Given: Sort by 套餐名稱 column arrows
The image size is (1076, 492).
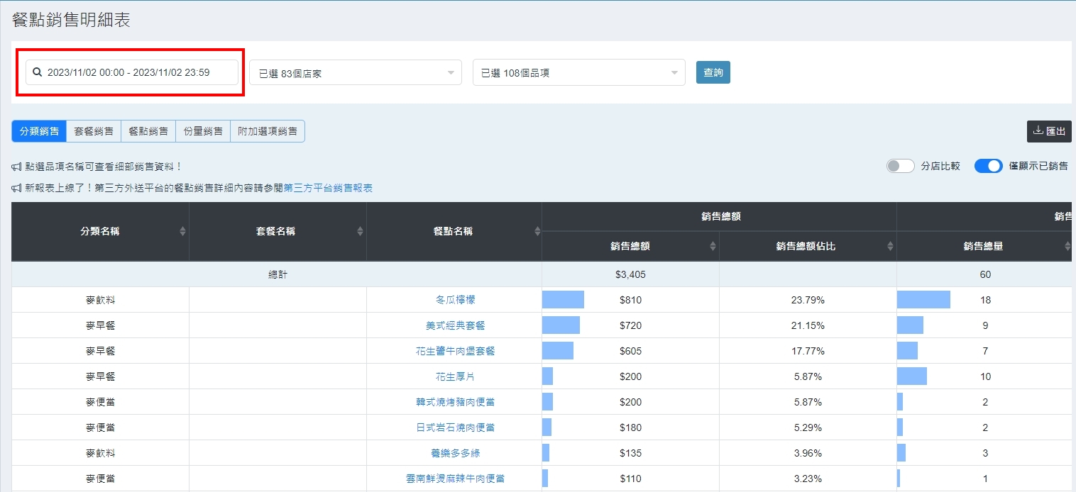Looking at the screenshot, I should [360, 232].
